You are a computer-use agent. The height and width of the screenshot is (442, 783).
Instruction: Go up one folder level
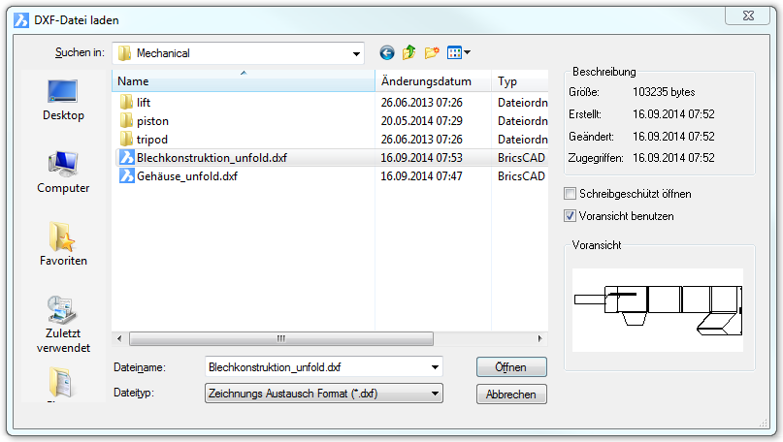click(409, 53)
